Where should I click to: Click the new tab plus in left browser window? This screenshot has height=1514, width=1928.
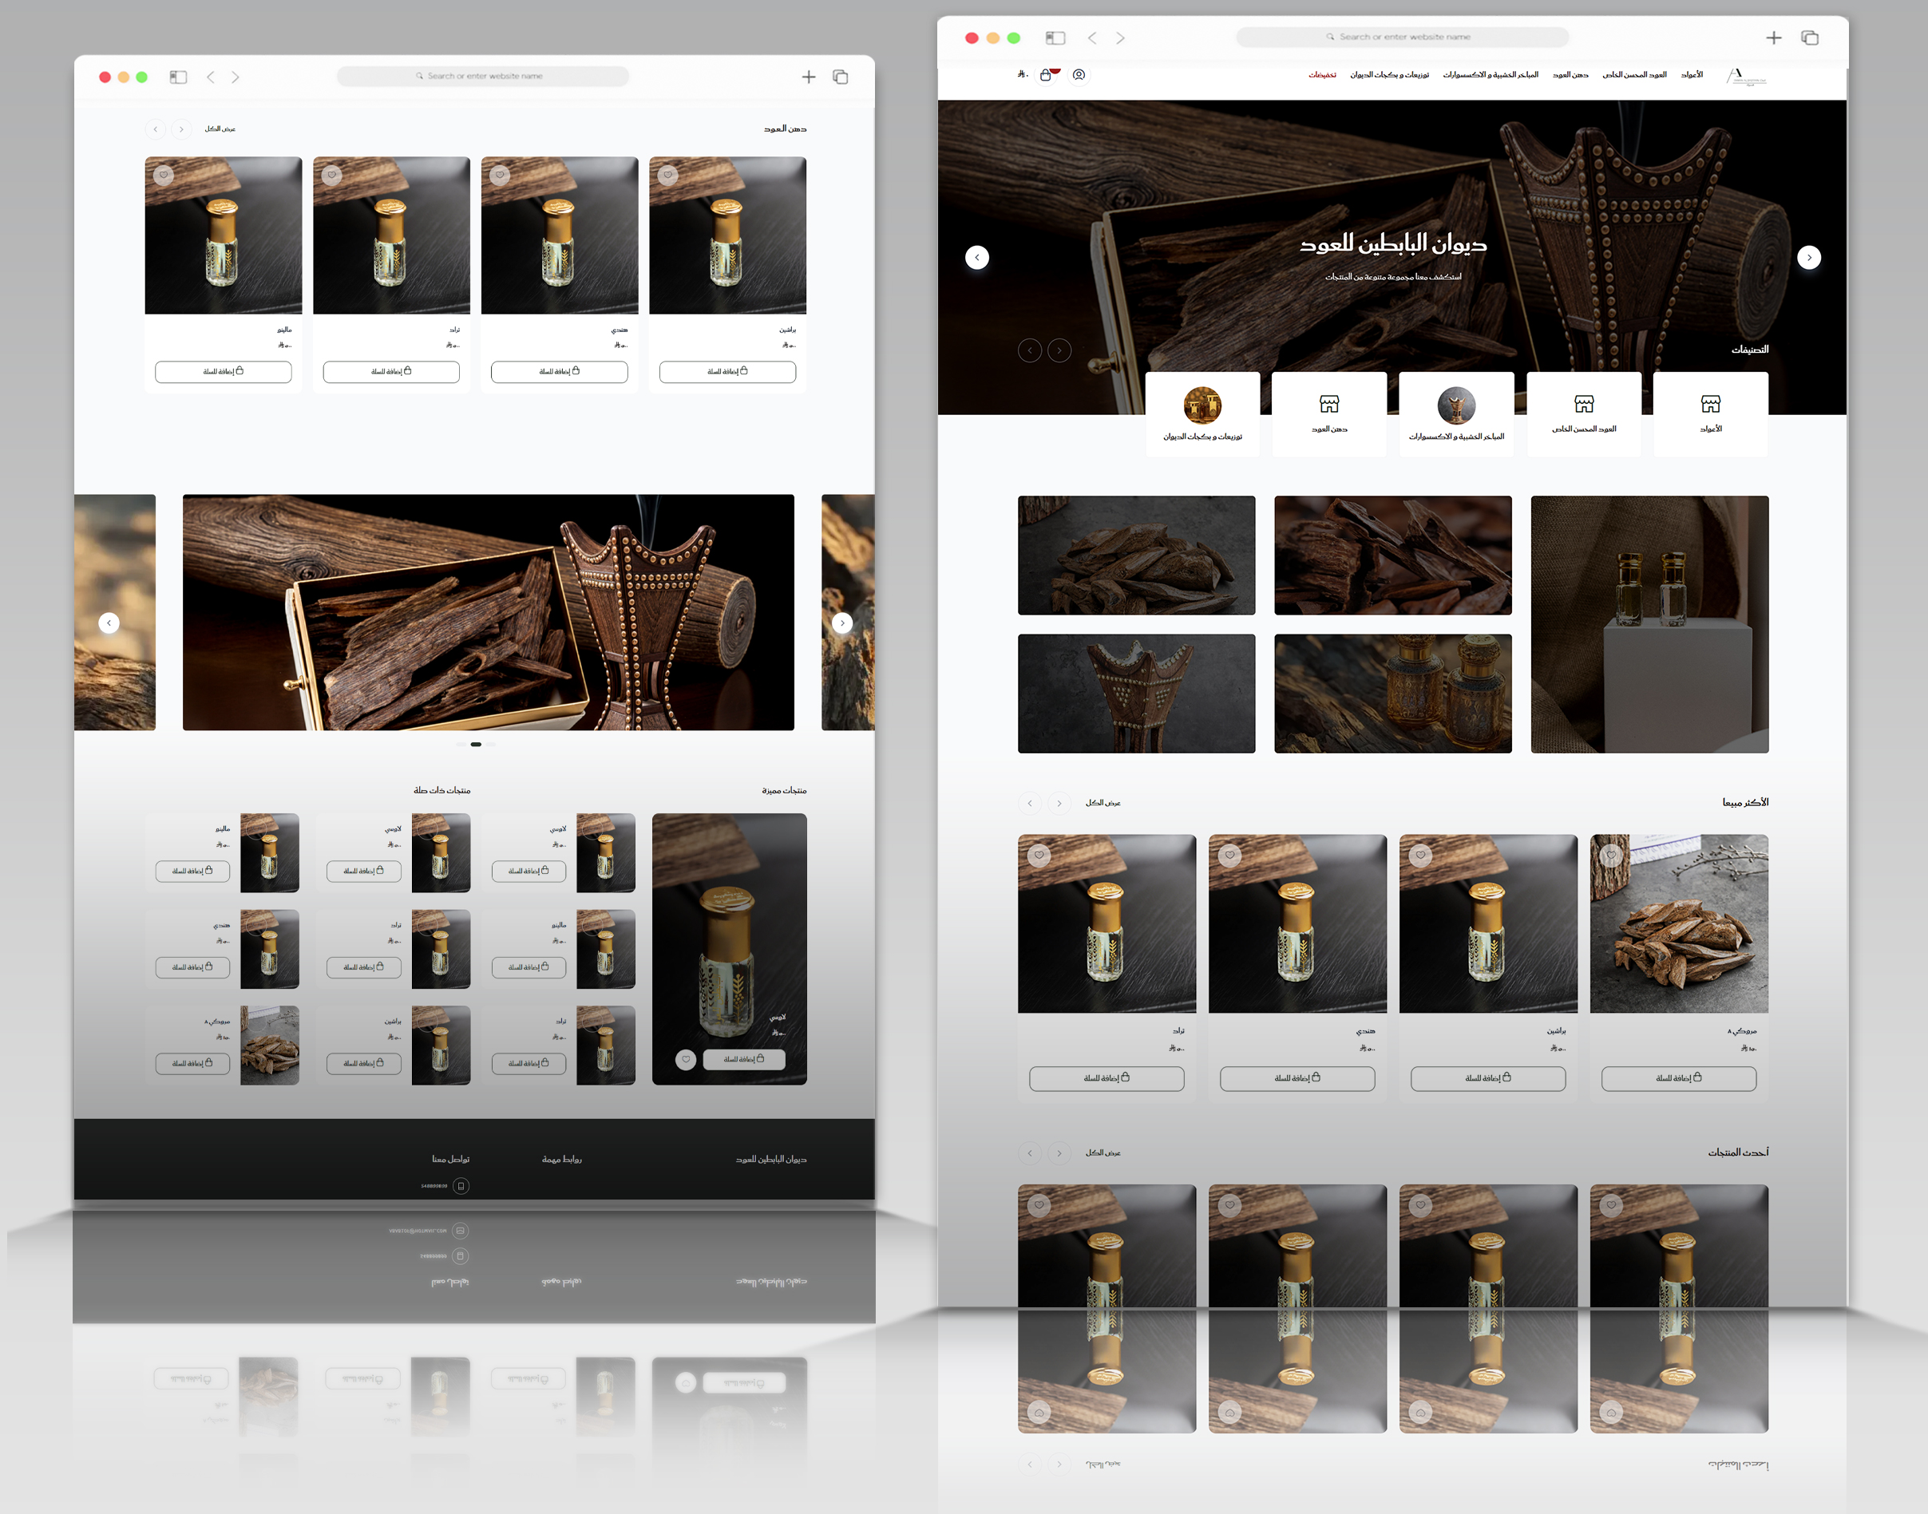click(809, 77)
